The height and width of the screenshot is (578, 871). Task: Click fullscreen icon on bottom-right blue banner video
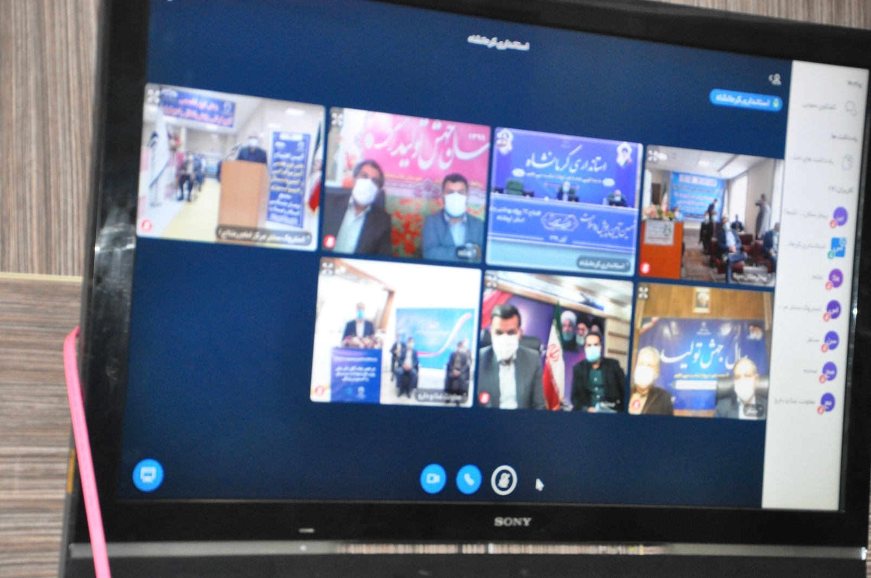click(x=643, y=293)
